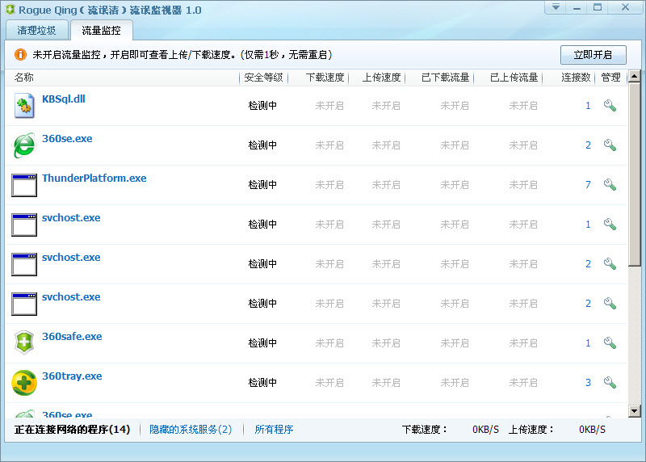Click the ThunderPlatform.exe window icon
Screen dimensions: 646x462
24,185
